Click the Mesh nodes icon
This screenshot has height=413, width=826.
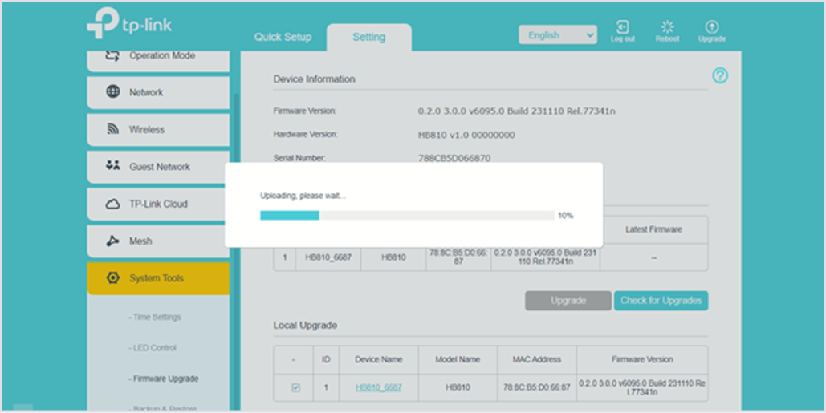point(112,241)
